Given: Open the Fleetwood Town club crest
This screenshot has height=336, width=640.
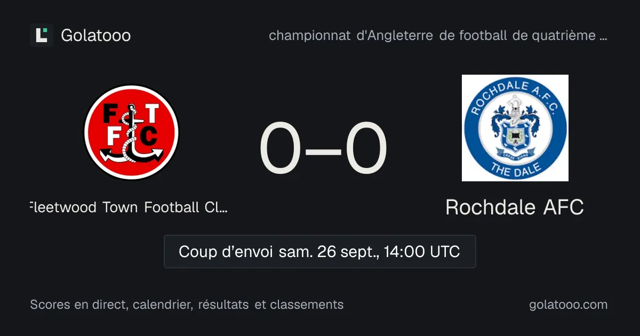Looking at the screenshot, I should tap(131, 132).
